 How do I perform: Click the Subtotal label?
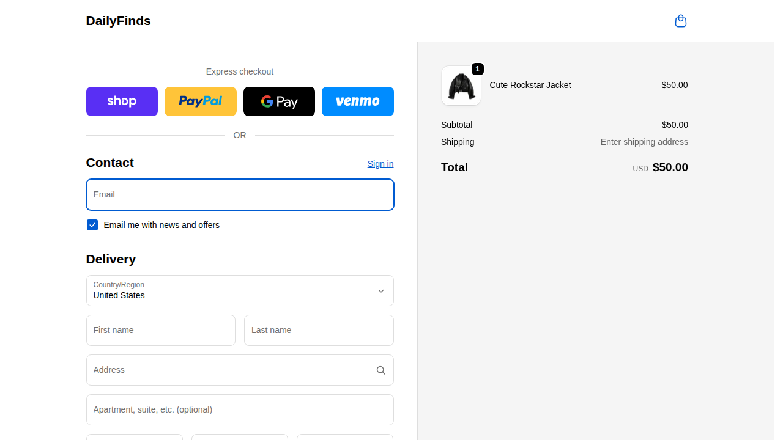[x=456, y=125]
